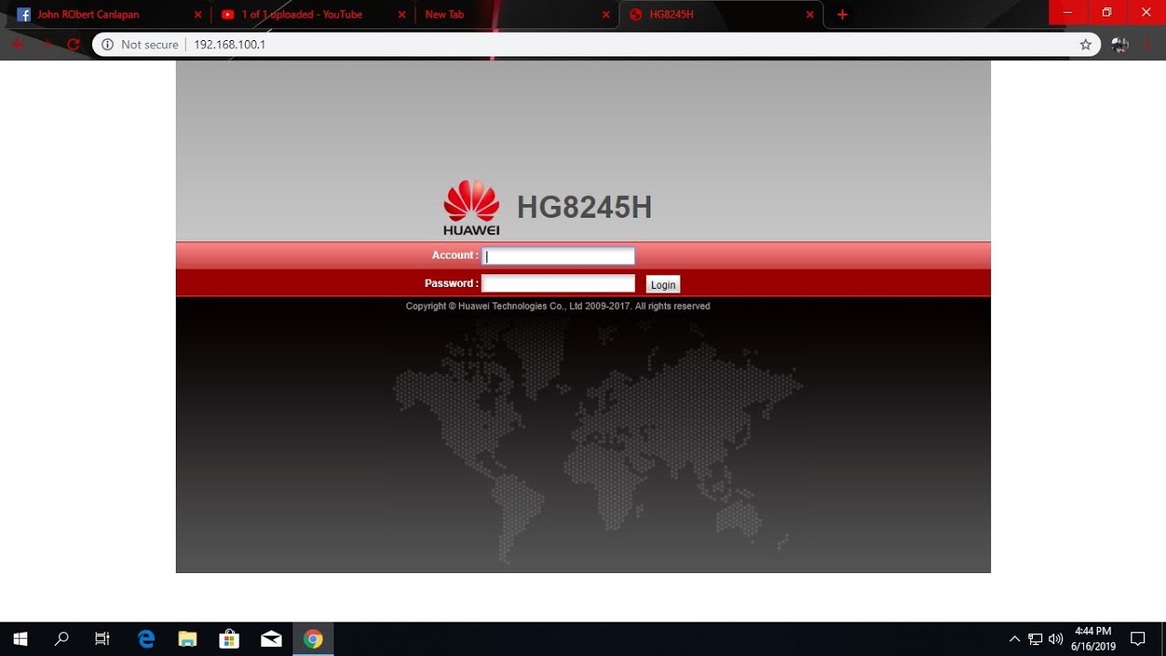Open the Windows Start menu
The width and height of the screenshot is (1166, 656).
pyautogui.click(x=20, y=639)
